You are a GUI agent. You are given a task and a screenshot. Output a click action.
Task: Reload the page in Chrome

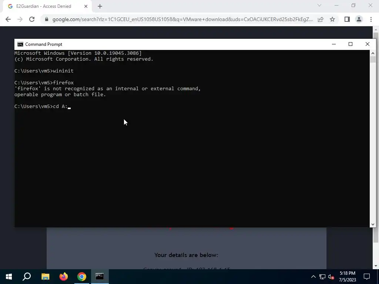point(32,19)
